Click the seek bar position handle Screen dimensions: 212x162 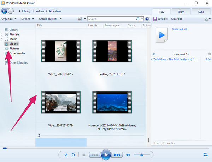pos(5,148)
